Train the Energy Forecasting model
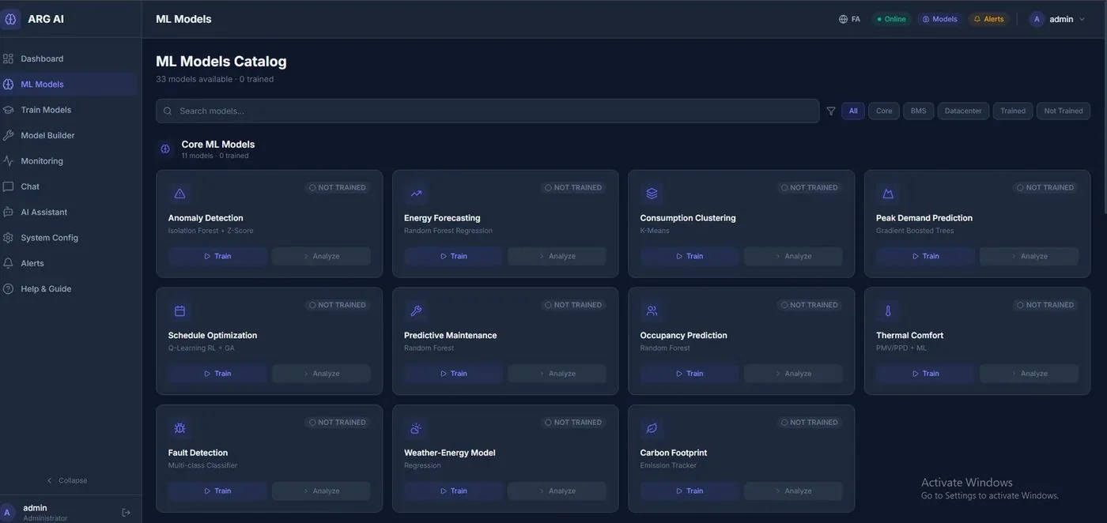This screenshot has height=523, width=1107. [453, 256]
